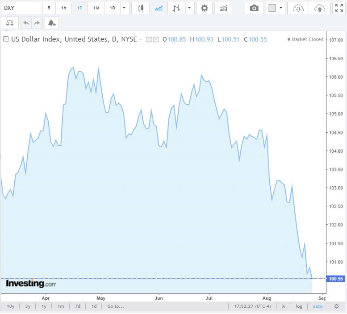Click the open value 100.85

point(176,40)
